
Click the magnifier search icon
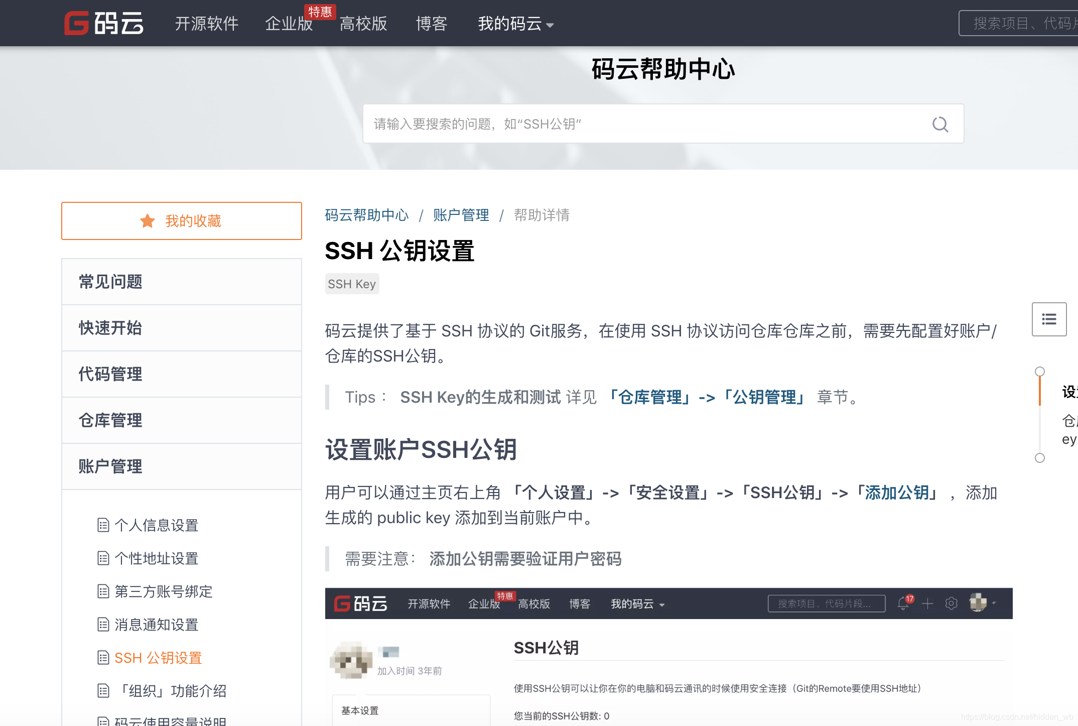(x=940, y=124)
